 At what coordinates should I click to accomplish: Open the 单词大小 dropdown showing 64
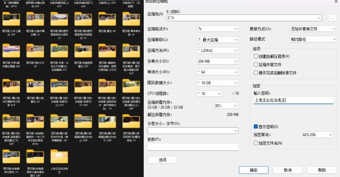click(x=218, y=72)
